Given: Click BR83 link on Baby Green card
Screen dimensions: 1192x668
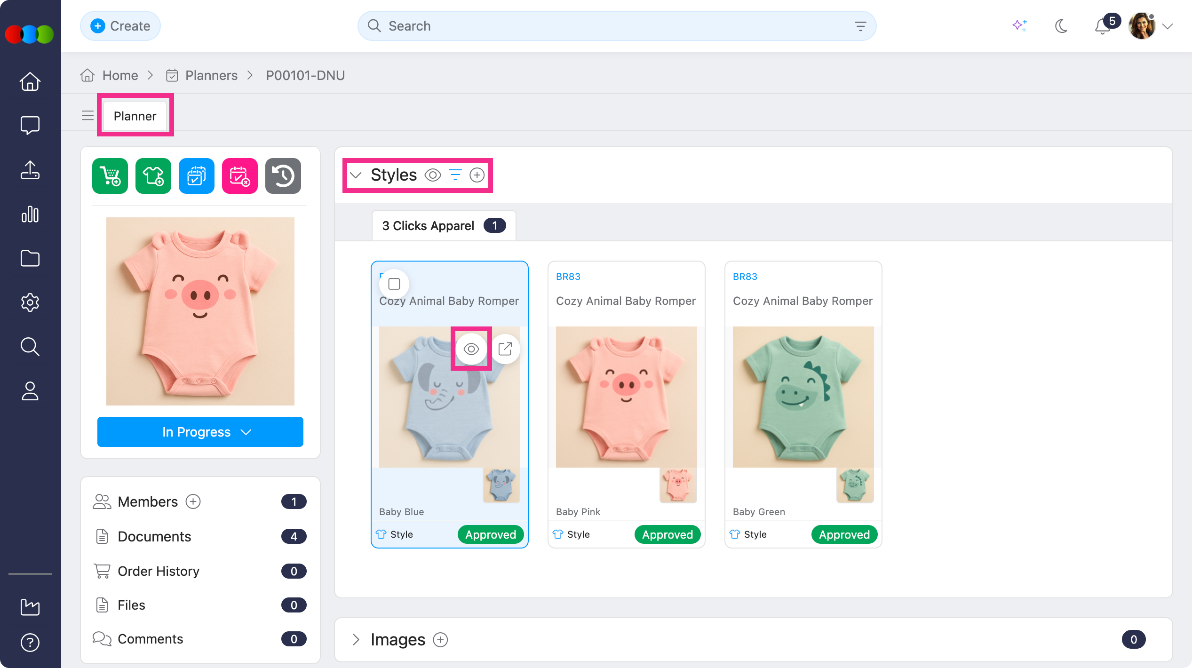Looking at the screenshot, I should (745, 277).
